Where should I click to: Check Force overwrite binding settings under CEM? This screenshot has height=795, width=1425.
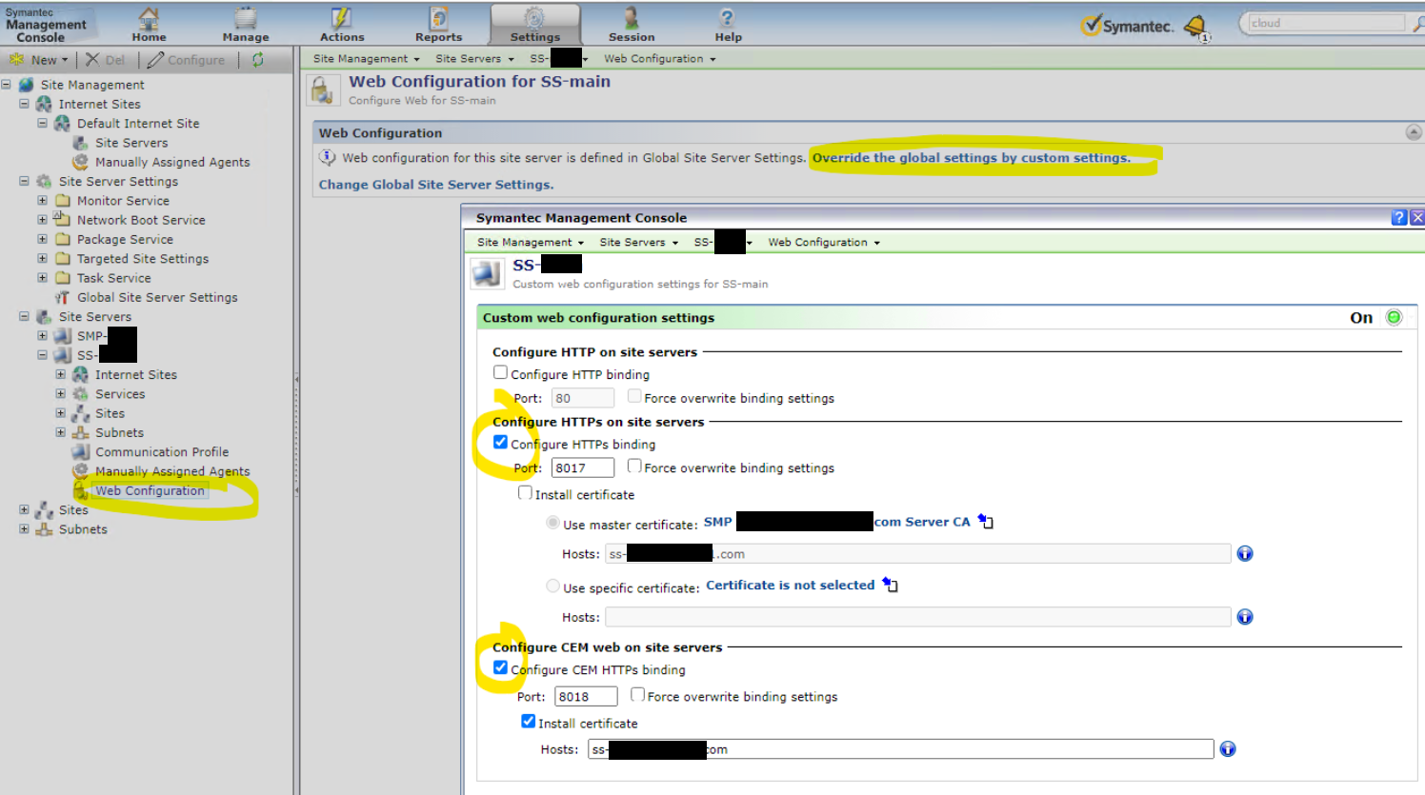[637, 694]
